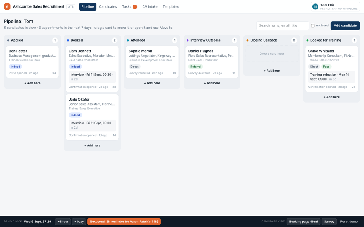Toggle the Archived checkbox
This screenshot has height=227, width=364.
point(313,26)
